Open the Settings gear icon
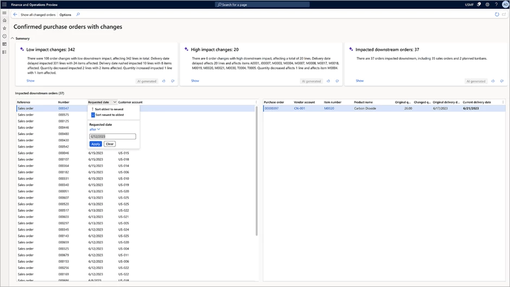The height and width of the screenshot is (287, 510). (487, 4)
